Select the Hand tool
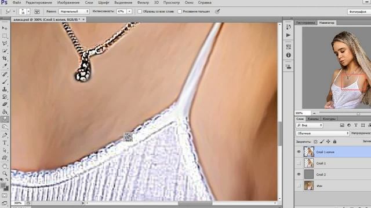 pyautogui.click(x=5, y=166)
